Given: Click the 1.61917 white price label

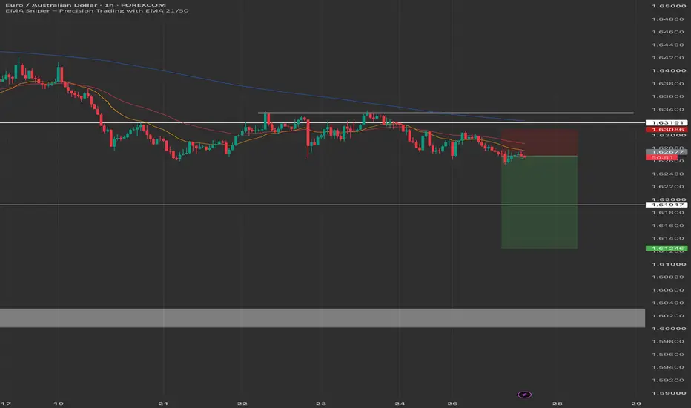Looking at the screenshot, I should pos(667,205).
